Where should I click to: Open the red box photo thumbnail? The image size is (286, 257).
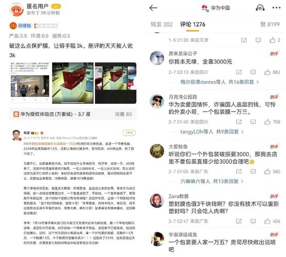73,83
